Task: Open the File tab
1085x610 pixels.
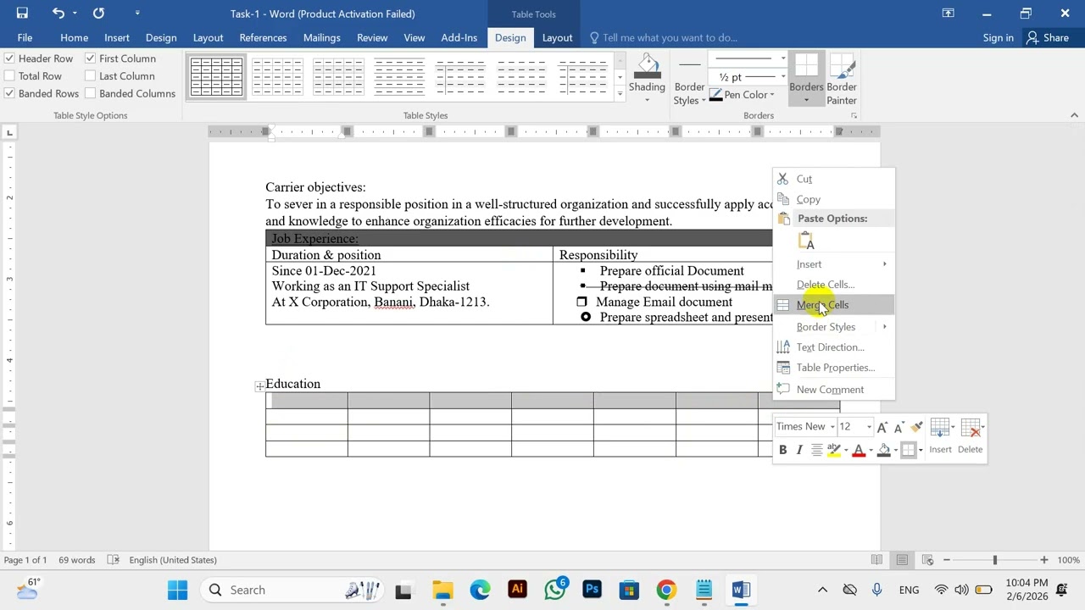Action: coord(25,37)
